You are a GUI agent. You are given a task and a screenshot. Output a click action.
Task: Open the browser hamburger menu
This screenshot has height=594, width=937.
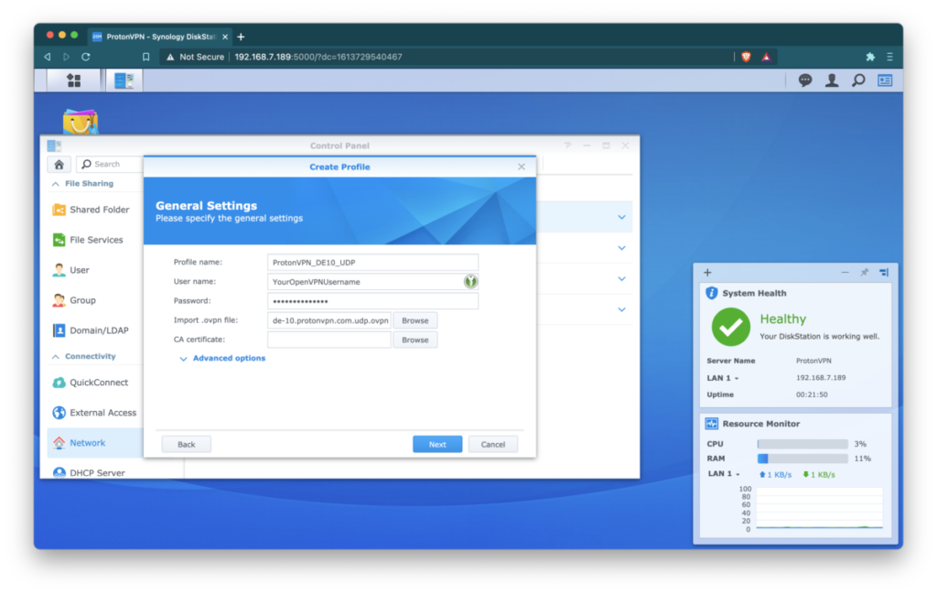tap(889, 57)
